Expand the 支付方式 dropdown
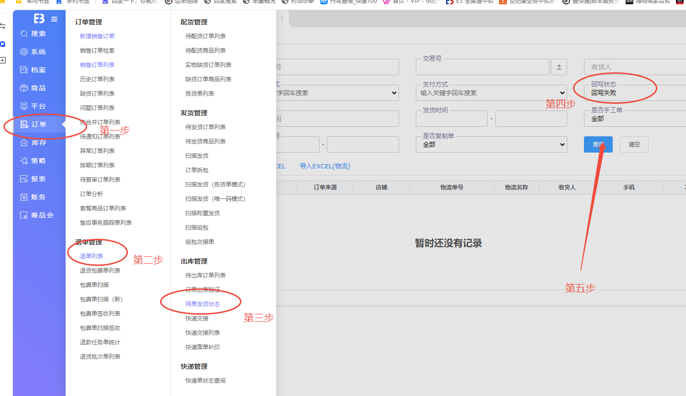This screenshot has width=686, height=396. pos(491,93)
